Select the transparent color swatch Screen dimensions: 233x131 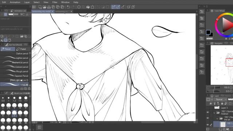click(x=210, y=39)
